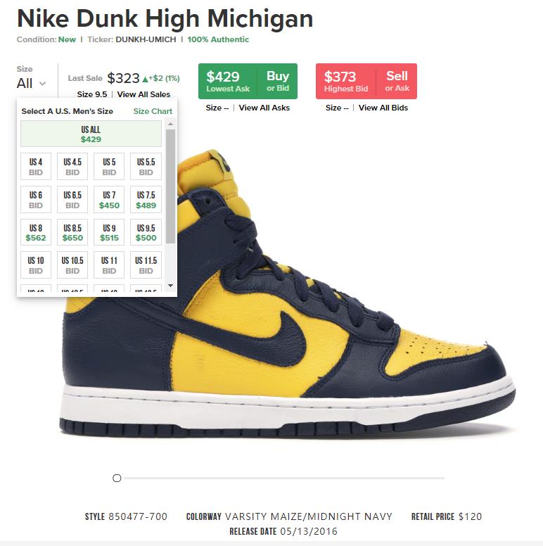The image size is (543, 546).
Task: Place a bid on size US 10.5
Action: [x=72, y=265]
